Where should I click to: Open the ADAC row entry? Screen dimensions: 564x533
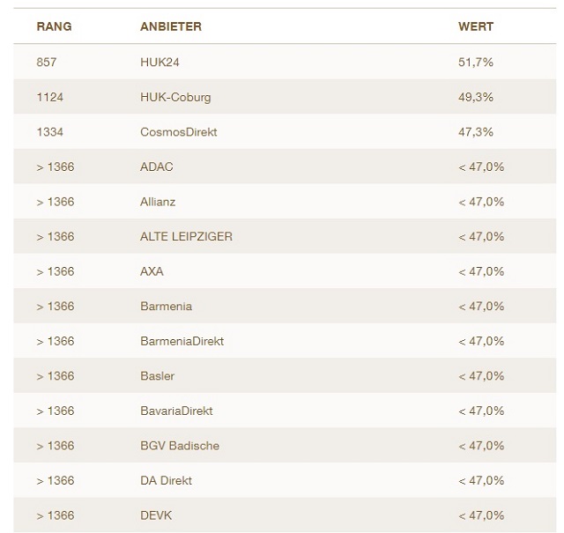[x=157, y=167]
